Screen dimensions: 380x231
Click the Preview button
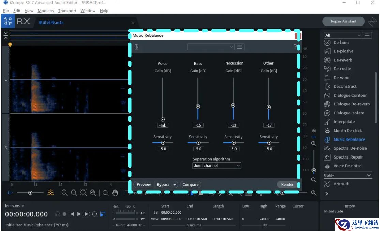click(144, 184)
